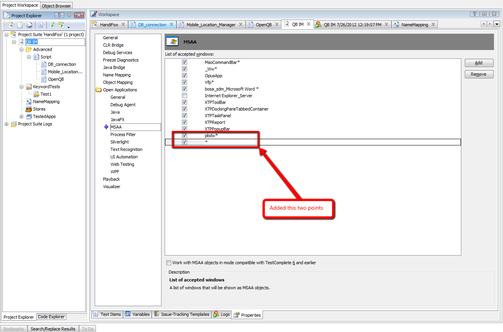The height and width of the screenshot is (332, 503).
Task: Switch to the NameMapping workspace tab
Action: 414,24
